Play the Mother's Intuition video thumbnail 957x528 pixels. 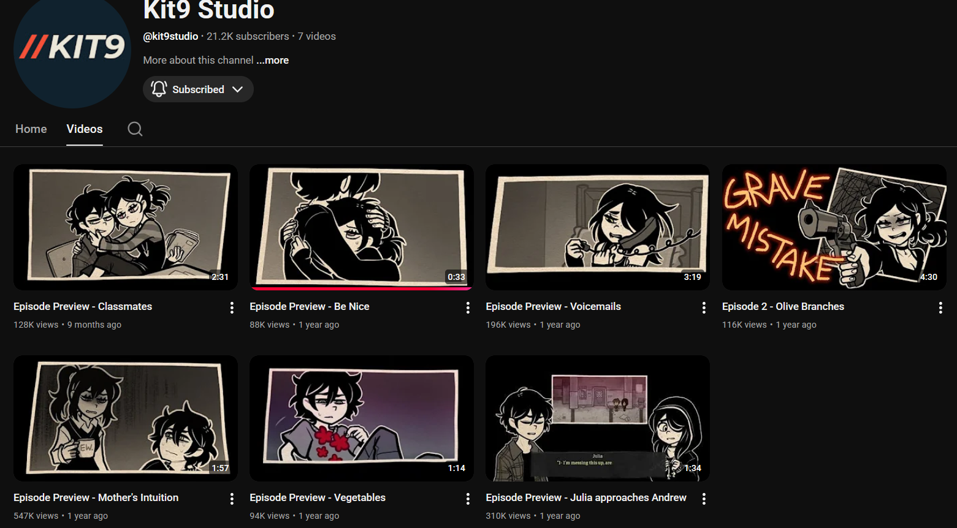[x=126, y=418]
